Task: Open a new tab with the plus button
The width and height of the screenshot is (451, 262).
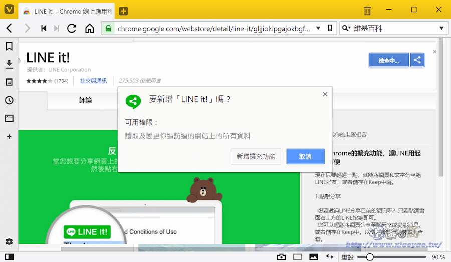Action: [123, 11]
